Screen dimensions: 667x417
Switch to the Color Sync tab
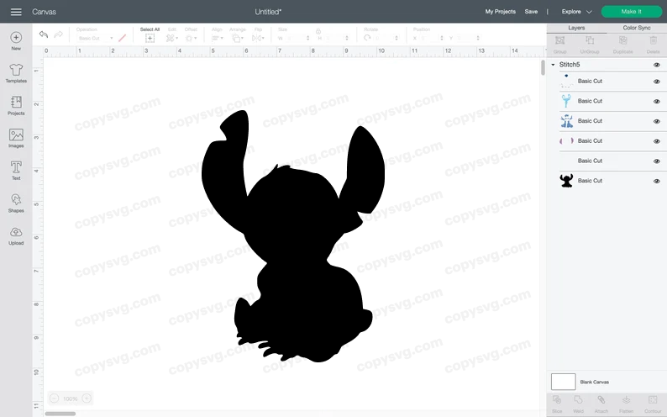pyautogui.click(x=637, y=28)
